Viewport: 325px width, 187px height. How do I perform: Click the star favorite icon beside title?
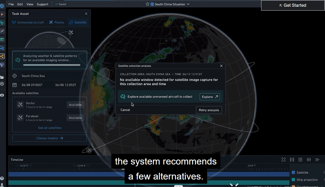[x=147, y=4]
